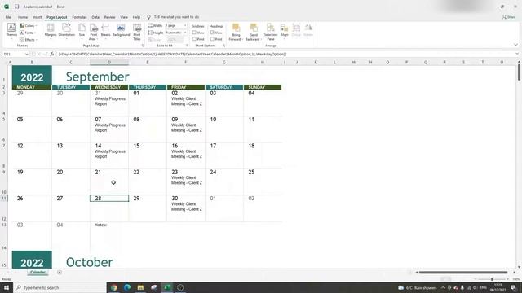Screen dimensions: 522x293
Task: Toggle Gridlines View checkbox
Action: 194,33
